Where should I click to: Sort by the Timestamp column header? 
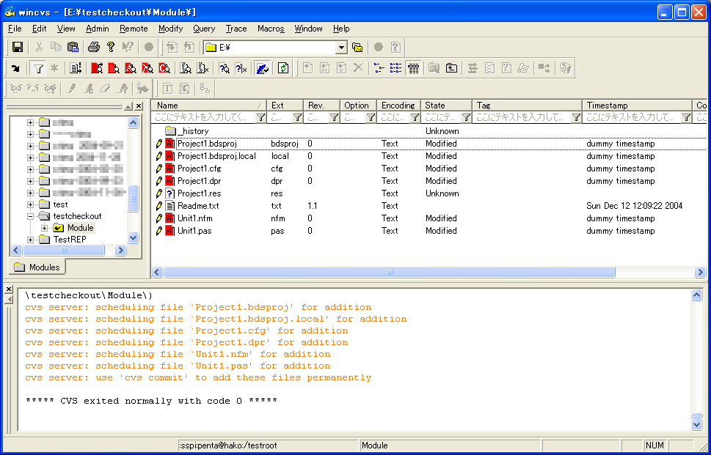[637, 106]
